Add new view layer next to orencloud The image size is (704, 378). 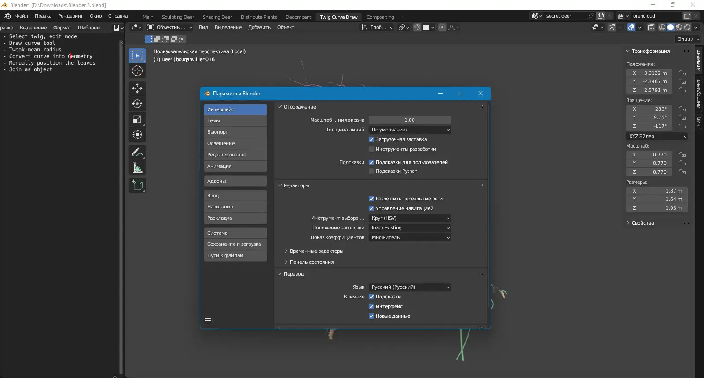(x=687, y=16)
